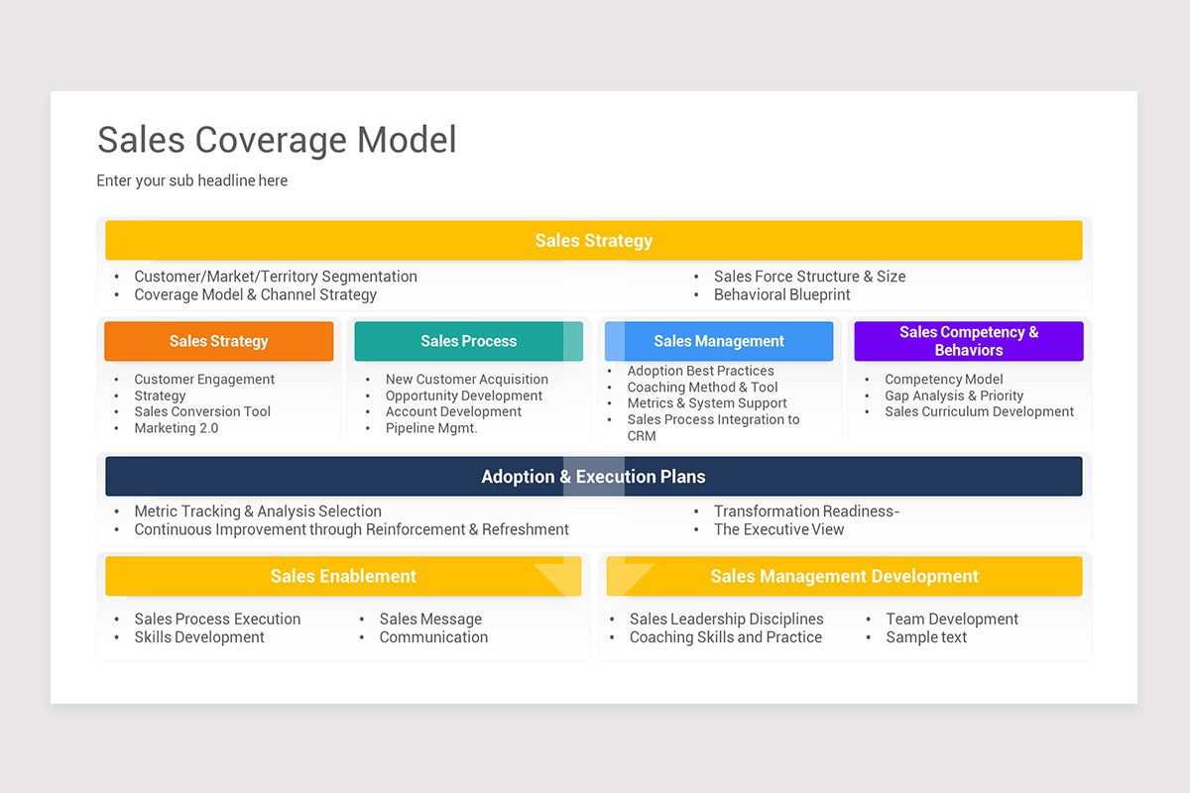Click the dark Adoption & Execution Plans banner
1190x793 pixels.
592,476
